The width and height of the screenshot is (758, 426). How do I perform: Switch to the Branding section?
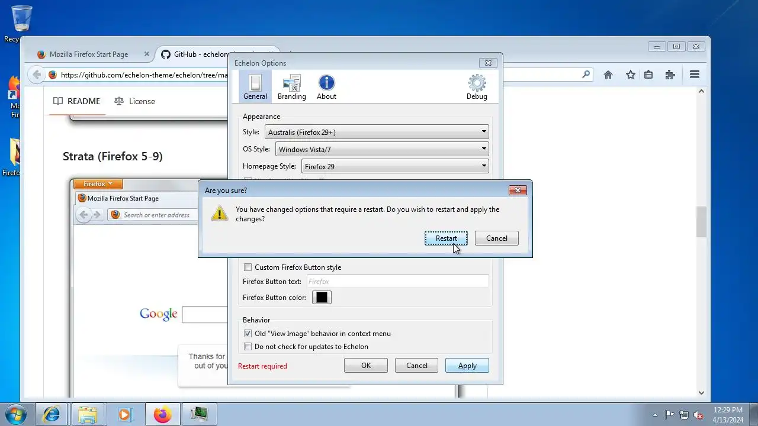(292, 86)
